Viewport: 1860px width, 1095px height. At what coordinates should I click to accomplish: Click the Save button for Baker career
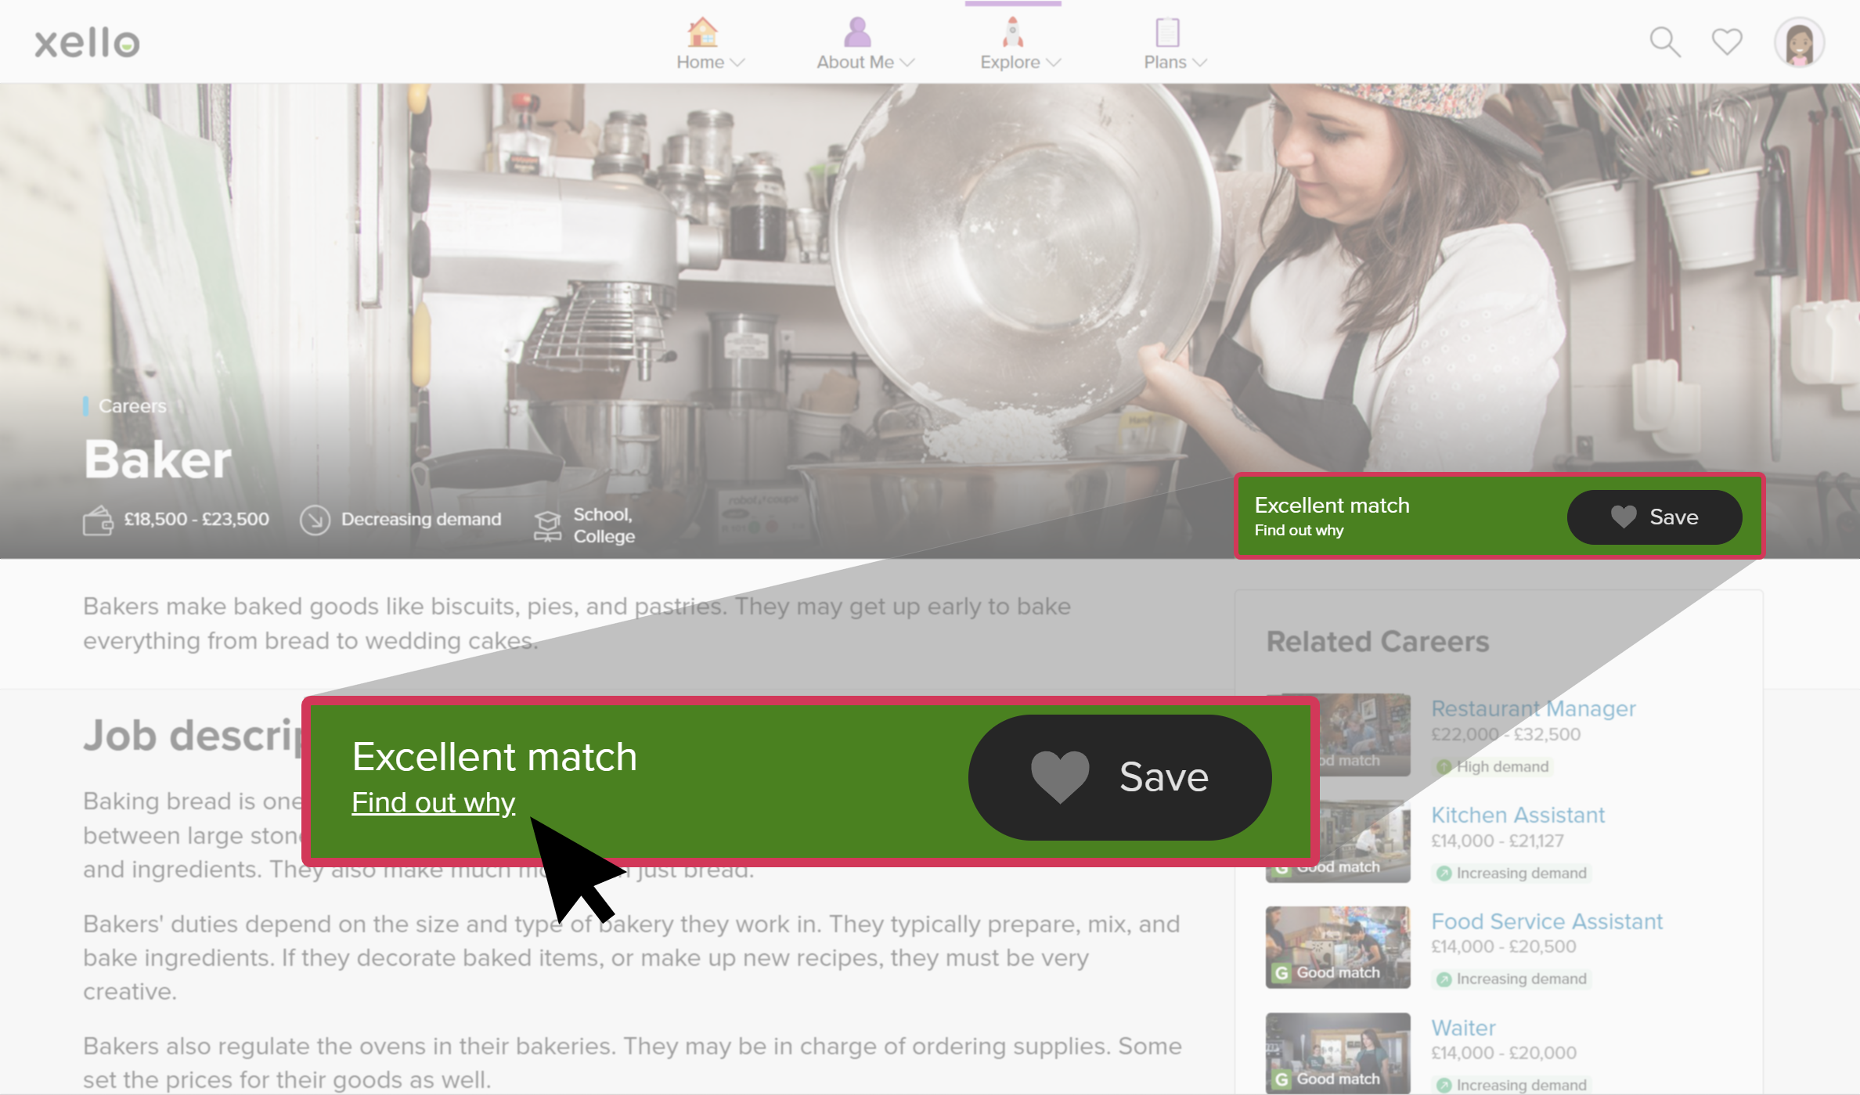click(1656, 515)
